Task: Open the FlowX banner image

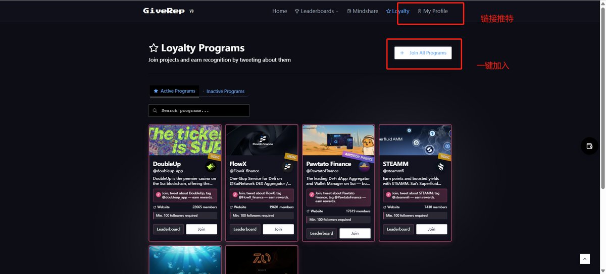Action: [262, 140]
